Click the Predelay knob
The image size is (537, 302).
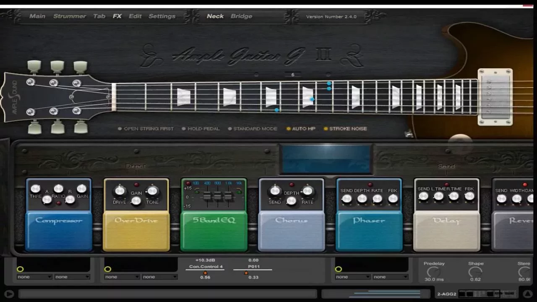point(434,272)
